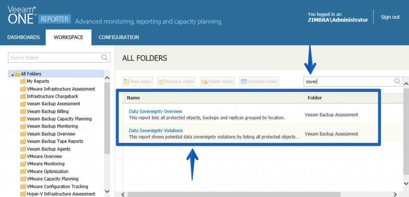This screenshot has width=409, height=197.
Task: Click the folder icon beside VMware Overview
Action: pos(23,156)
